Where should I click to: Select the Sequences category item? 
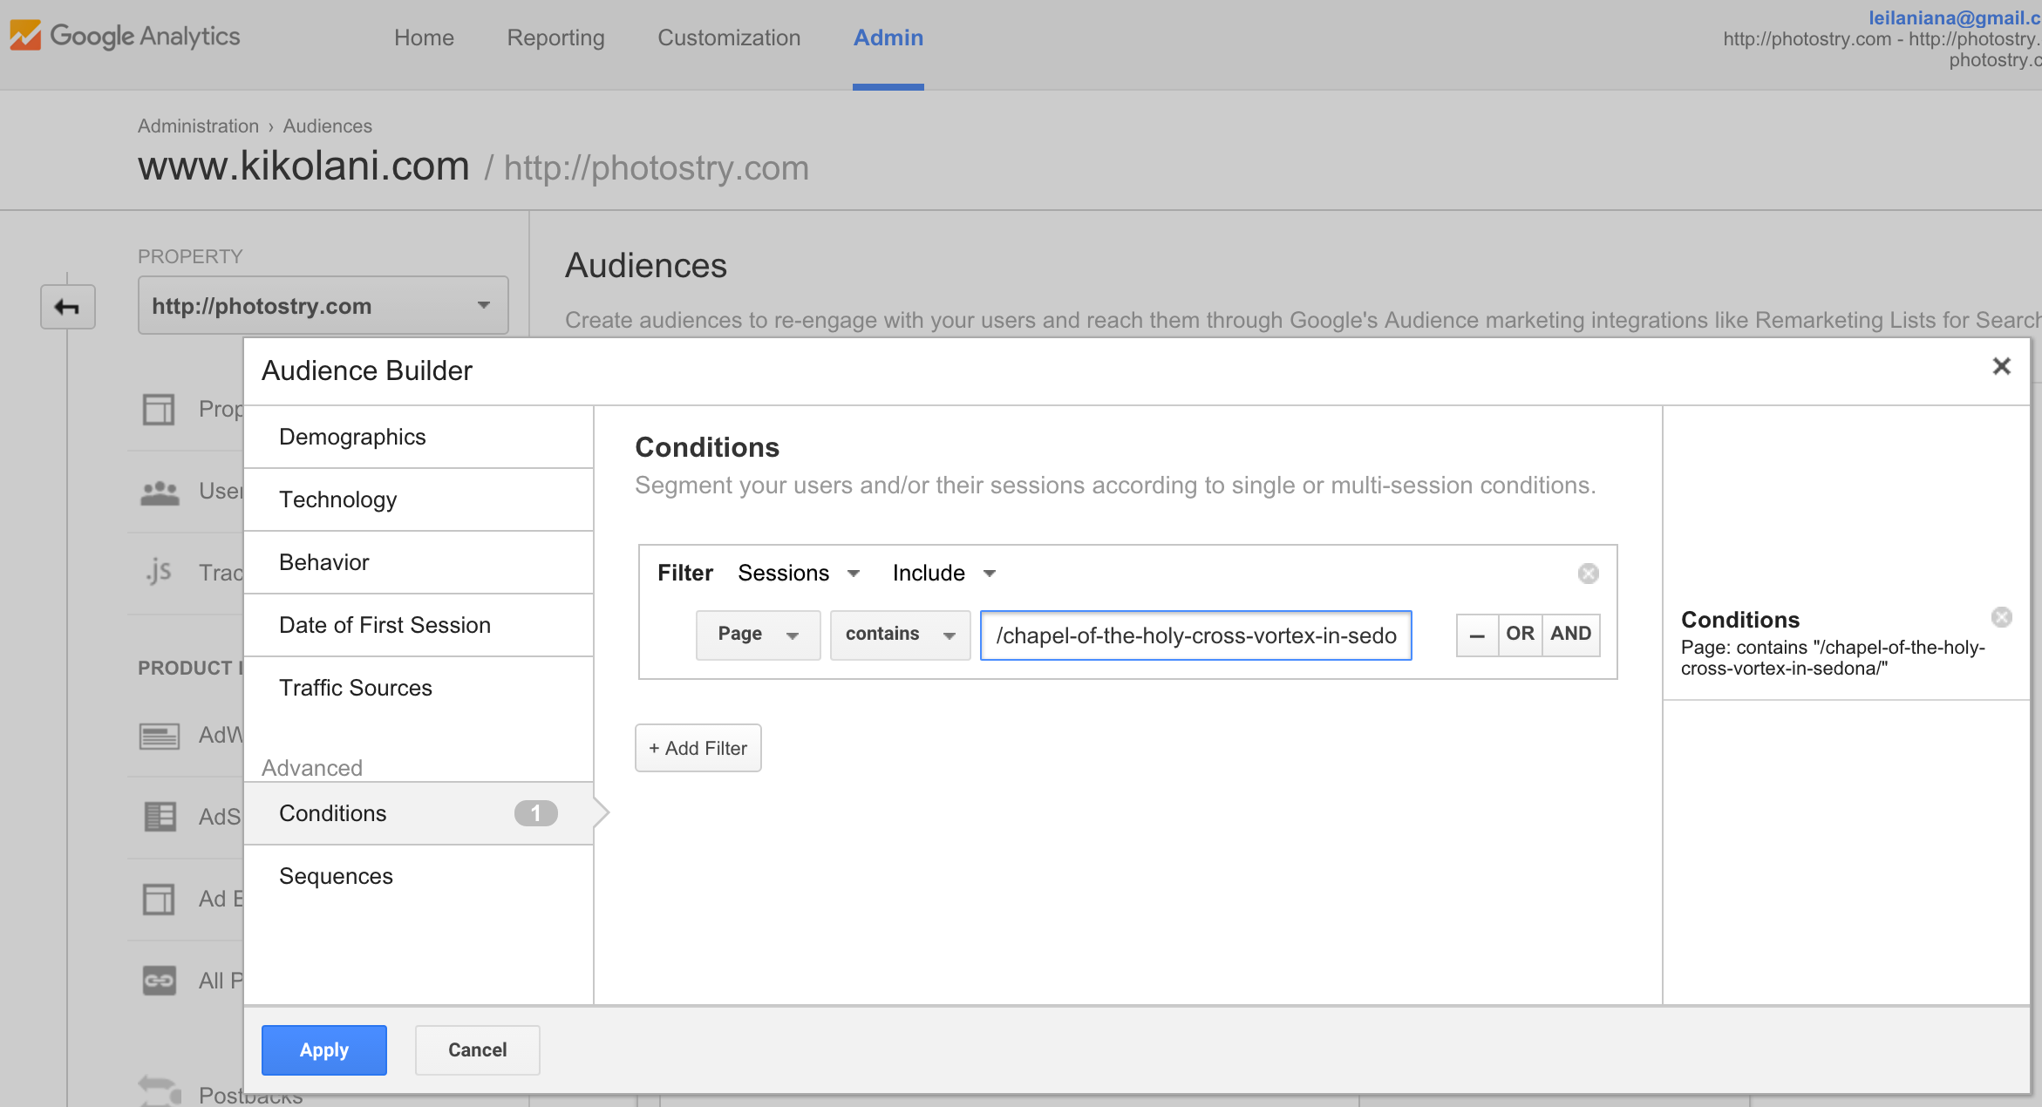336,877
